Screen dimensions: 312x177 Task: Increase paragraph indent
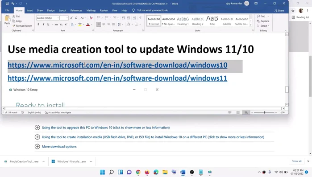click(x=129, y=18)
